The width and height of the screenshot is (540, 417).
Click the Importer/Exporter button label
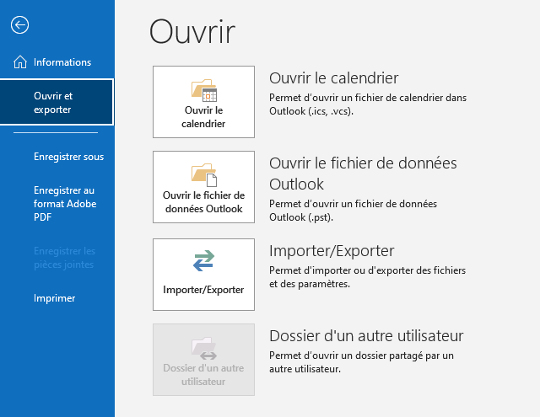point(203,290)
